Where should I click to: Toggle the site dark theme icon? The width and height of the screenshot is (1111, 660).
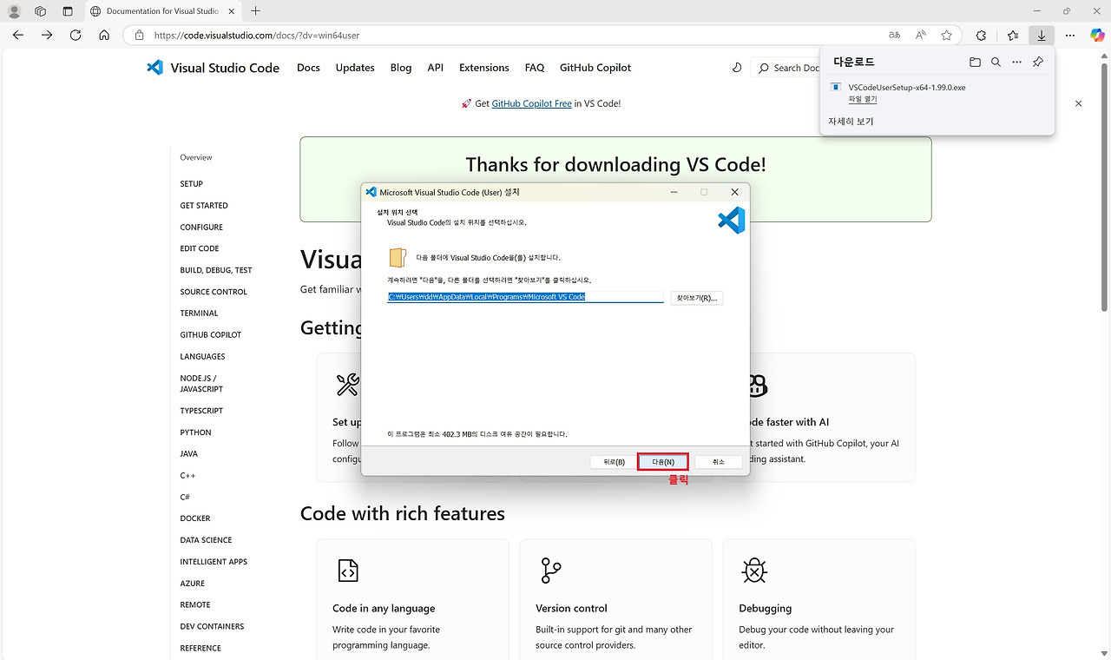(737, 68)
